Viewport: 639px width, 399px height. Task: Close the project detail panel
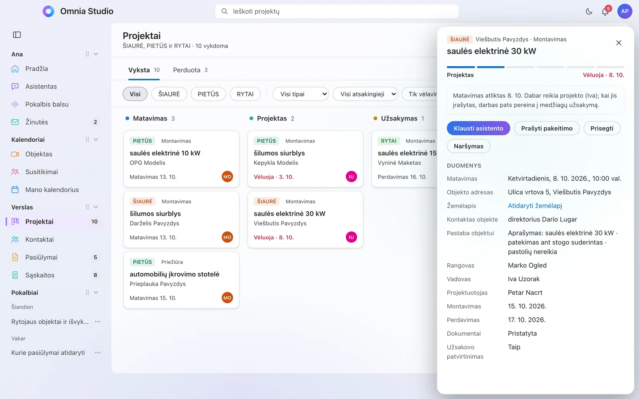619,43
